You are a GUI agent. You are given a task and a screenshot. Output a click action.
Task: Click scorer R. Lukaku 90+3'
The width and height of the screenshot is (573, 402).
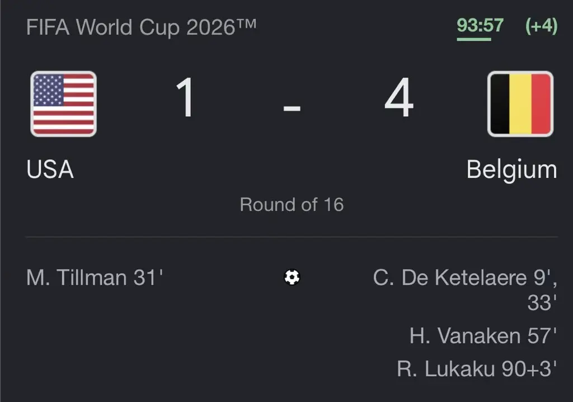coord(477,368)
